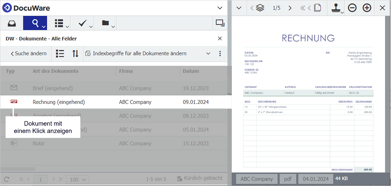This screenshot has height=186, width=391.
Task: Expand the DocuWare main menu chevron
Action: pyautogui.click(x=220, y=8)
